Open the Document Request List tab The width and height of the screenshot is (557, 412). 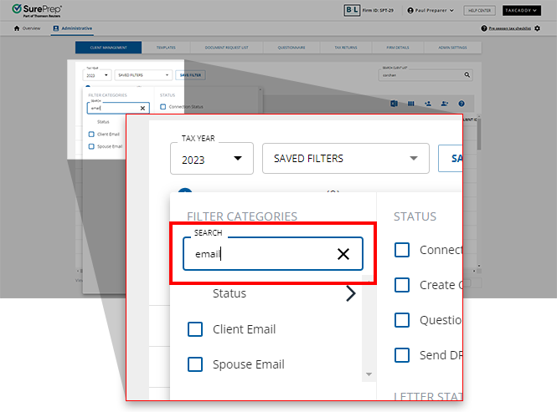(x=227, y=48)
